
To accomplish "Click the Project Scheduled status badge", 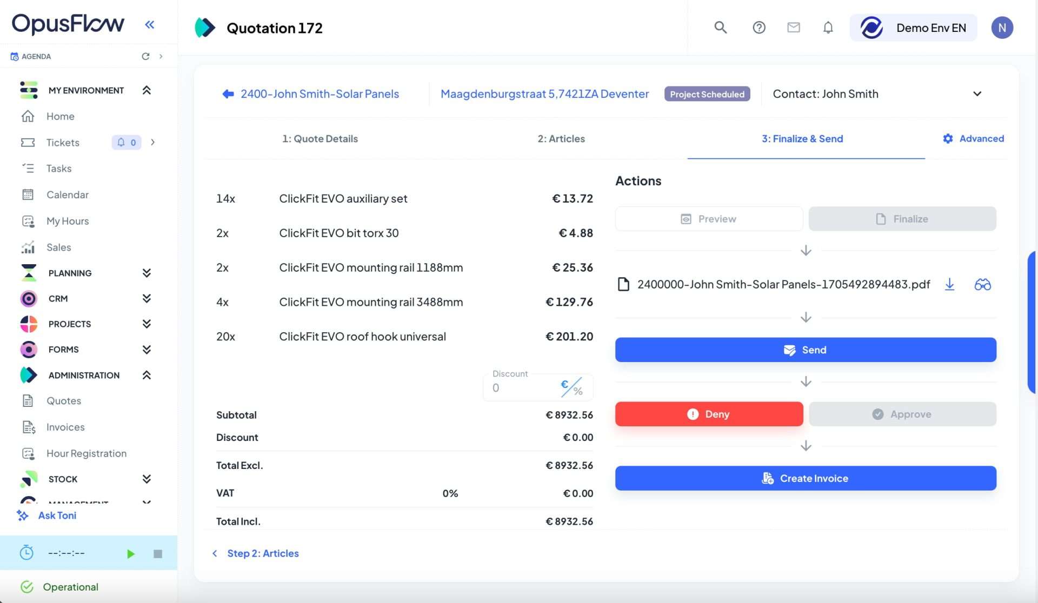I will [x=707, y=94].
